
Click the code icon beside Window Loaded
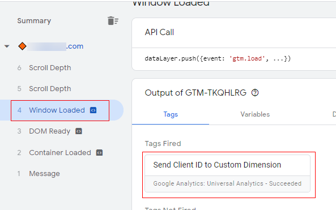[x=93, y=110]
